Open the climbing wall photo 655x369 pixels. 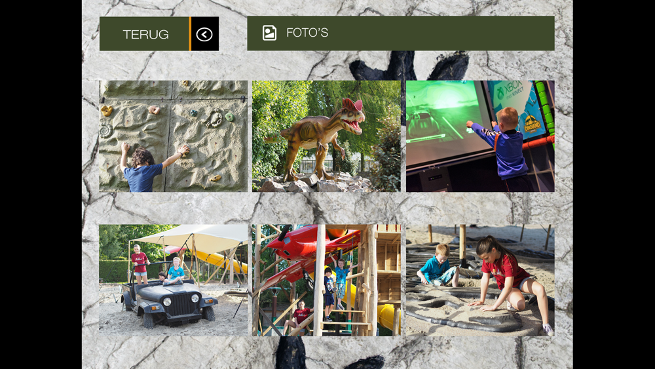174,136
